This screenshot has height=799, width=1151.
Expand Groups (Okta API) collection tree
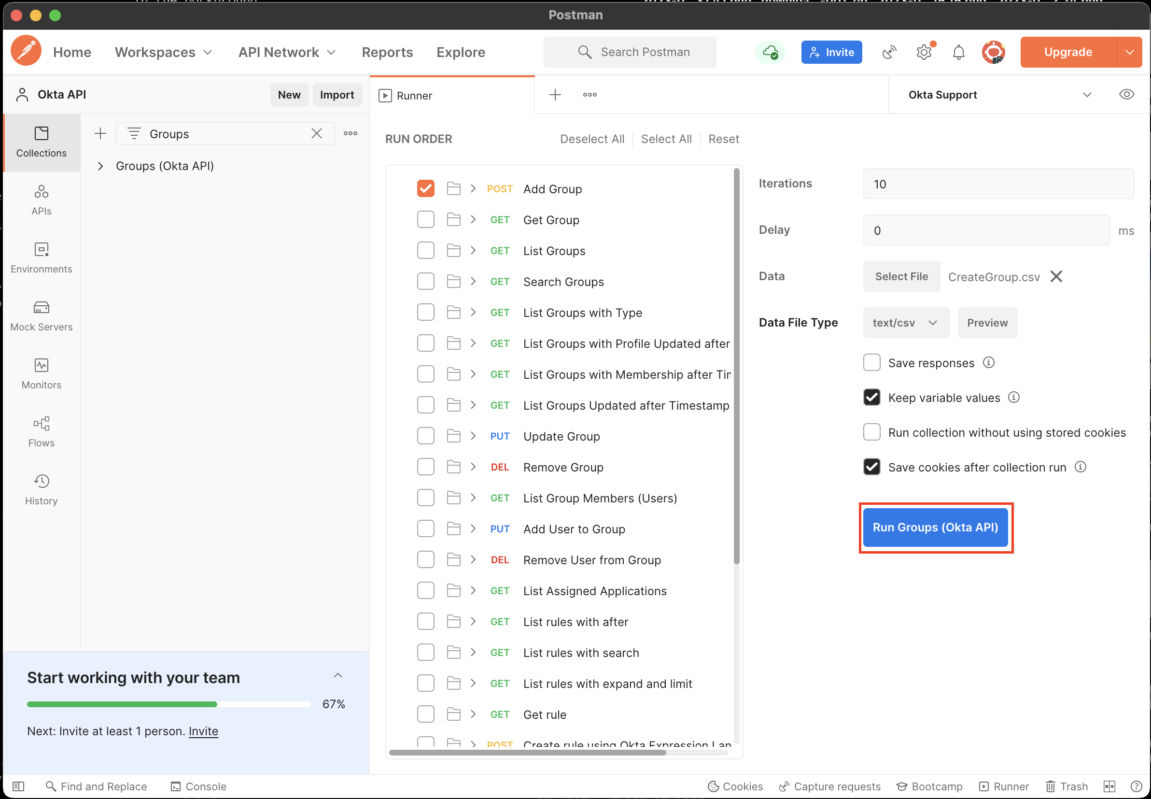[x=100, y=166]
